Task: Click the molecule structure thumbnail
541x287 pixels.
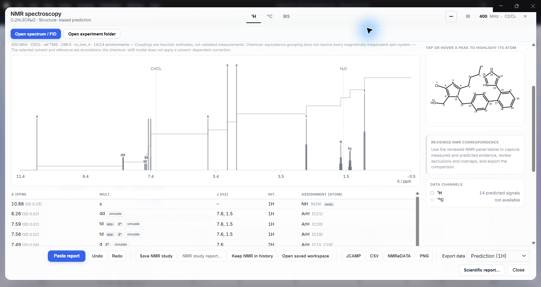Action: coord(475,89)
